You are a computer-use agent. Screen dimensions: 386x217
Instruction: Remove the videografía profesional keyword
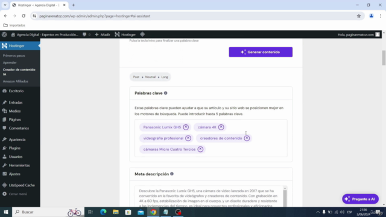coord(188,138)
